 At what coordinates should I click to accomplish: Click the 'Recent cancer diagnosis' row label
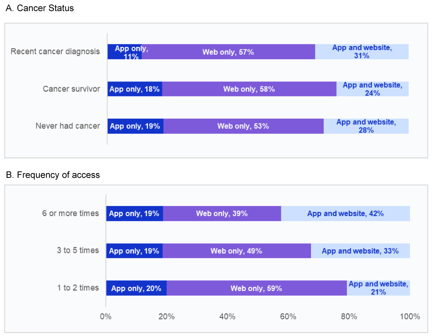click(x=55, y=52)
